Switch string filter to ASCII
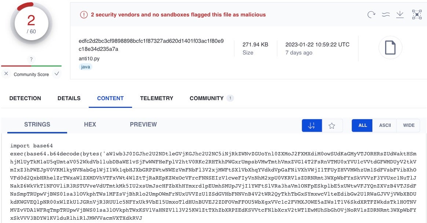 [385, 125]
